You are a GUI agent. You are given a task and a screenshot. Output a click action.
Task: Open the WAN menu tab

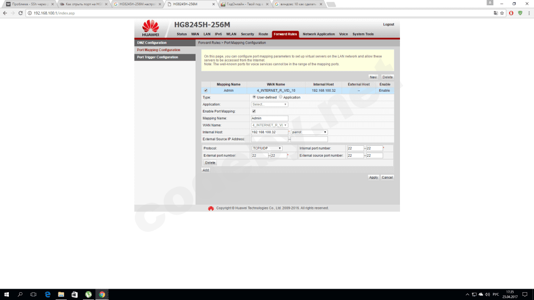click(195, 34)
